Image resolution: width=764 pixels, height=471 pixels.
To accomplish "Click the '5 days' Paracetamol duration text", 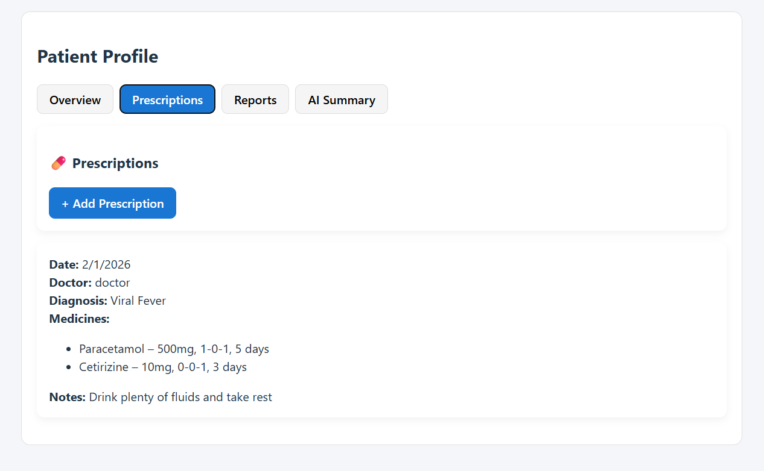I will (x=252, y=349).
